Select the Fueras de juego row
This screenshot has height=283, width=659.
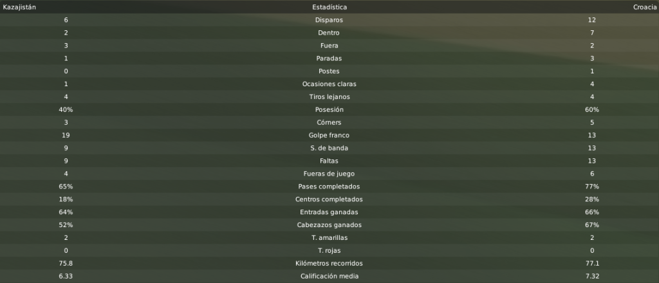pyautogui.click(x=329, y=174)
